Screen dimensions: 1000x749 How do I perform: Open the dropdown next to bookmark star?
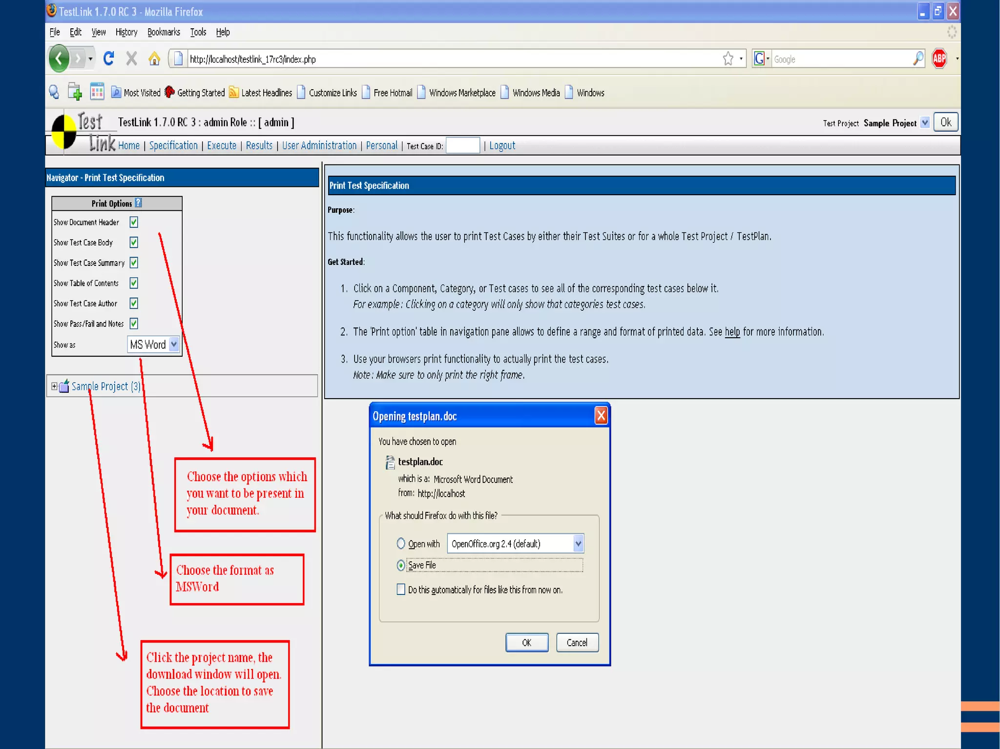point(741,59)
